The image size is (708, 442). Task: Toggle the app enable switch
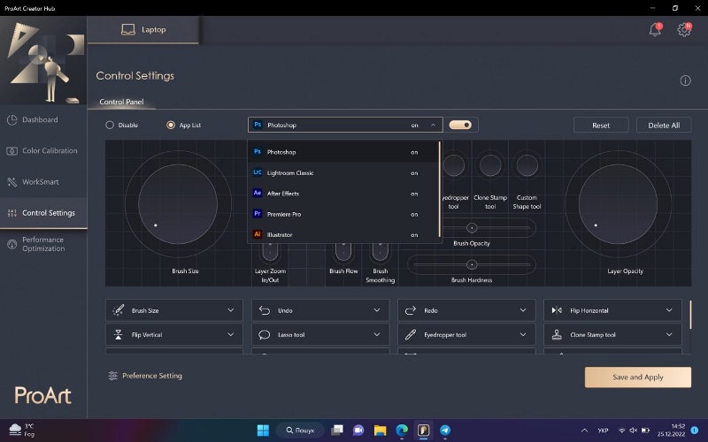pyautogui.click(x=460, y=125)
